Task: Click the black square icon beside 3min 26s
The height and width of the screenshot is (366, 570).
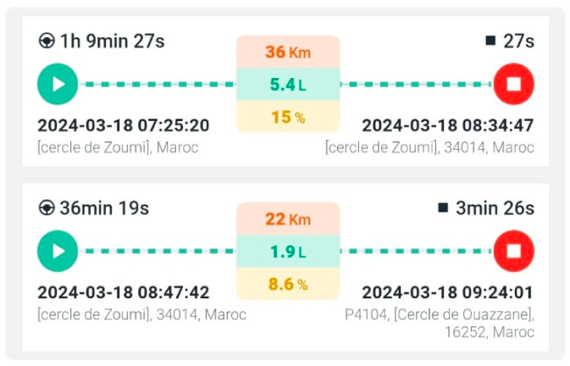Action: pyautogui.click(x=443, y=208)
